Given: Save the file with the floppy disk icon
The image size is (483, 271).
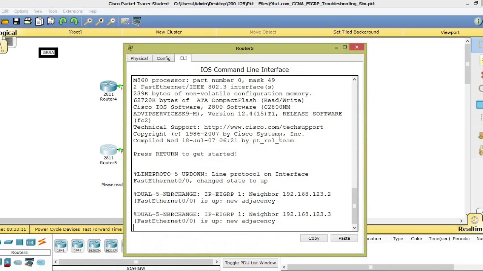Looking at the screenshot, I should point(16,21).
